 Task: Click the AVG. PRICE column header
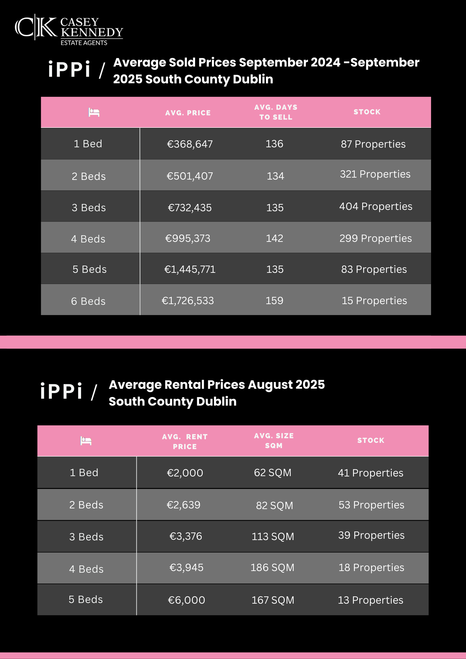pos(188,113)
